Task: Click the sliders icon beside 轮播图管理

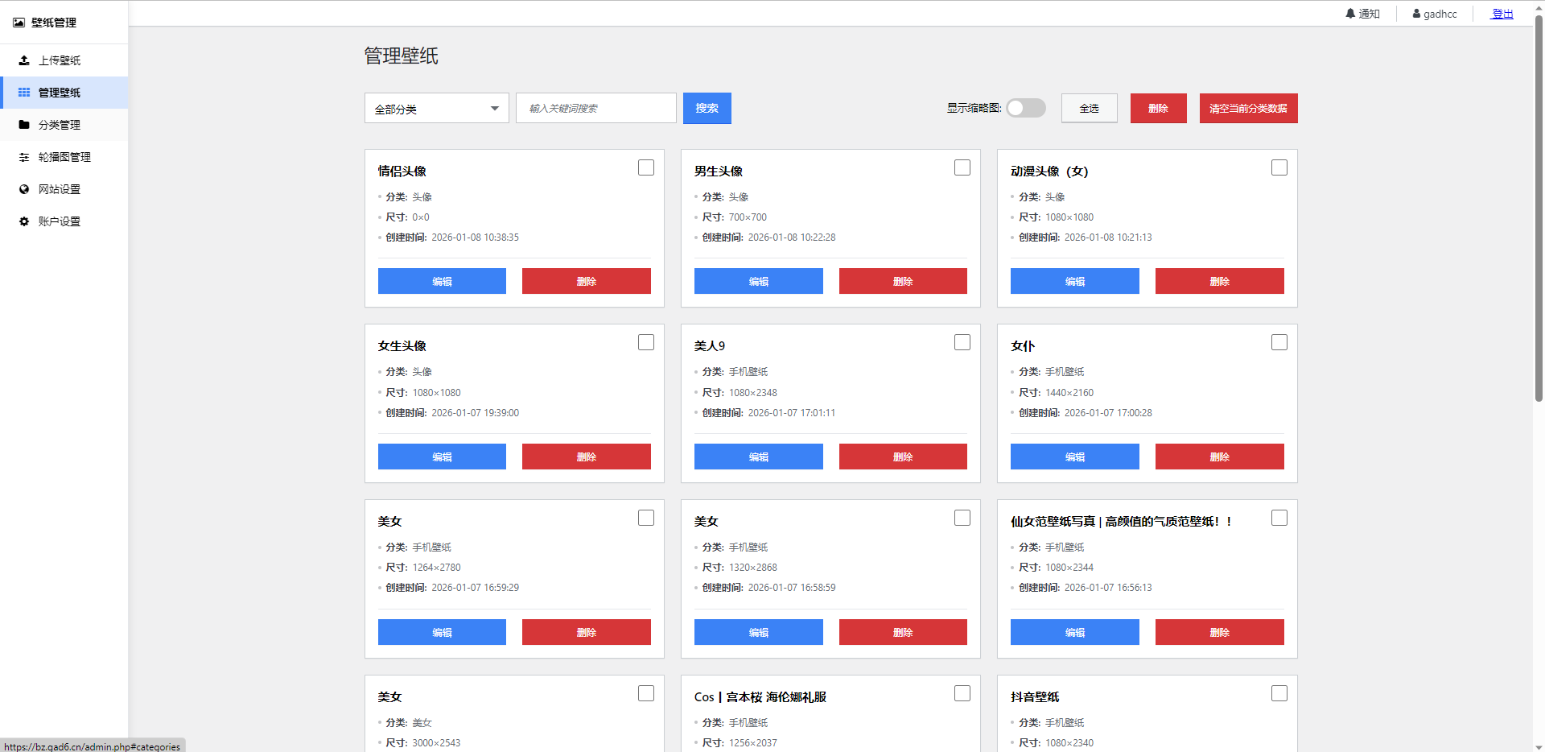Action: point(24,157)
